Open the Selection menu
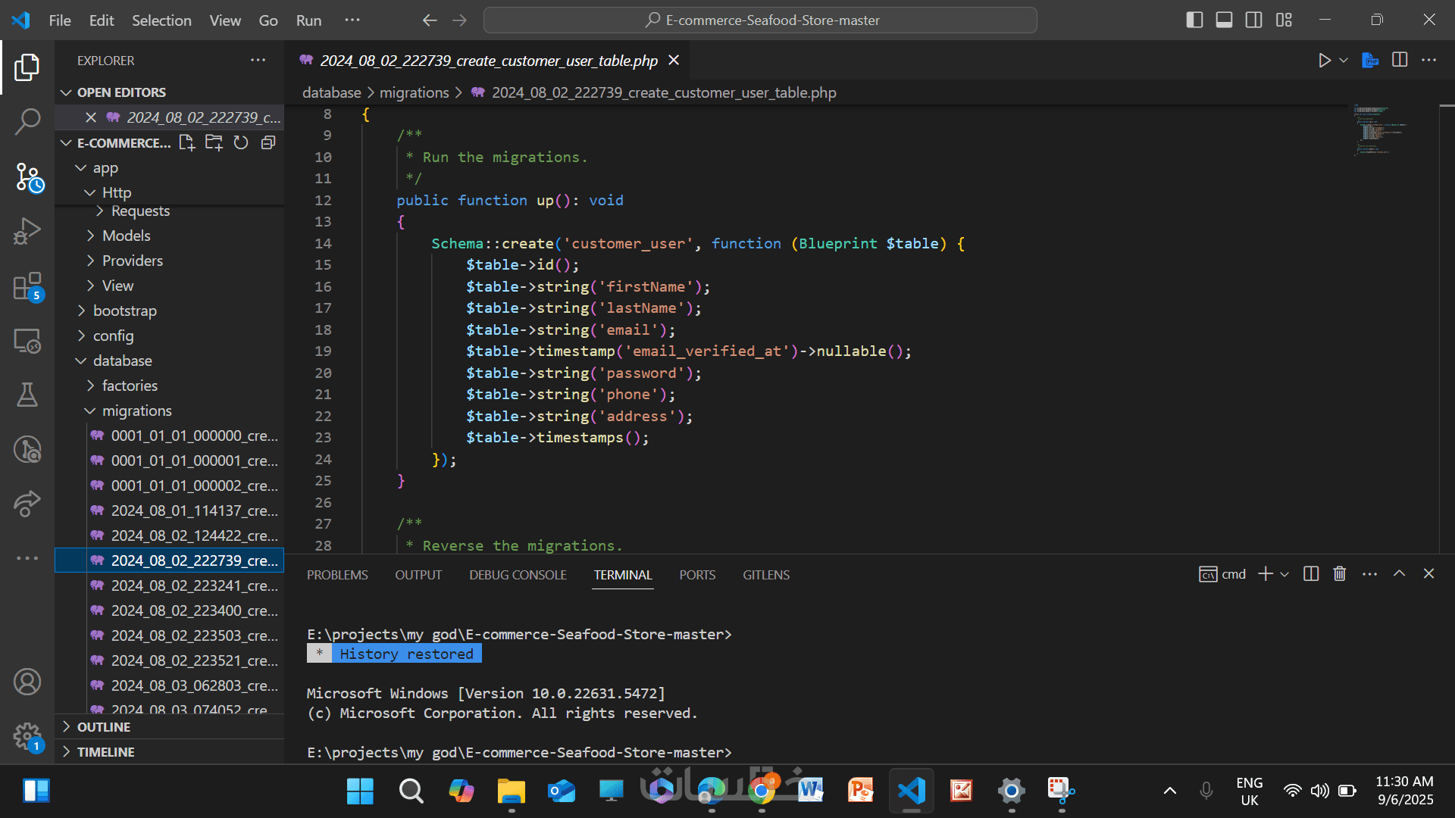 click(161, 20)
